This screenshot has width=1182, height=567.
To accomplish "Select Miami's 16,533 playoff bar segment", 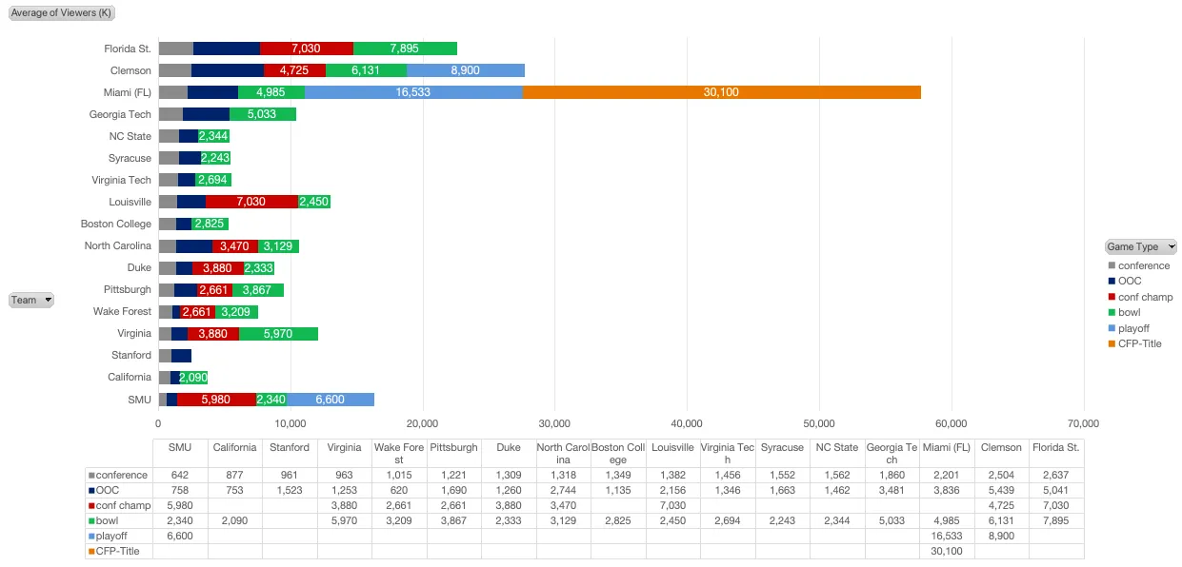I will [x=414, y=92].
